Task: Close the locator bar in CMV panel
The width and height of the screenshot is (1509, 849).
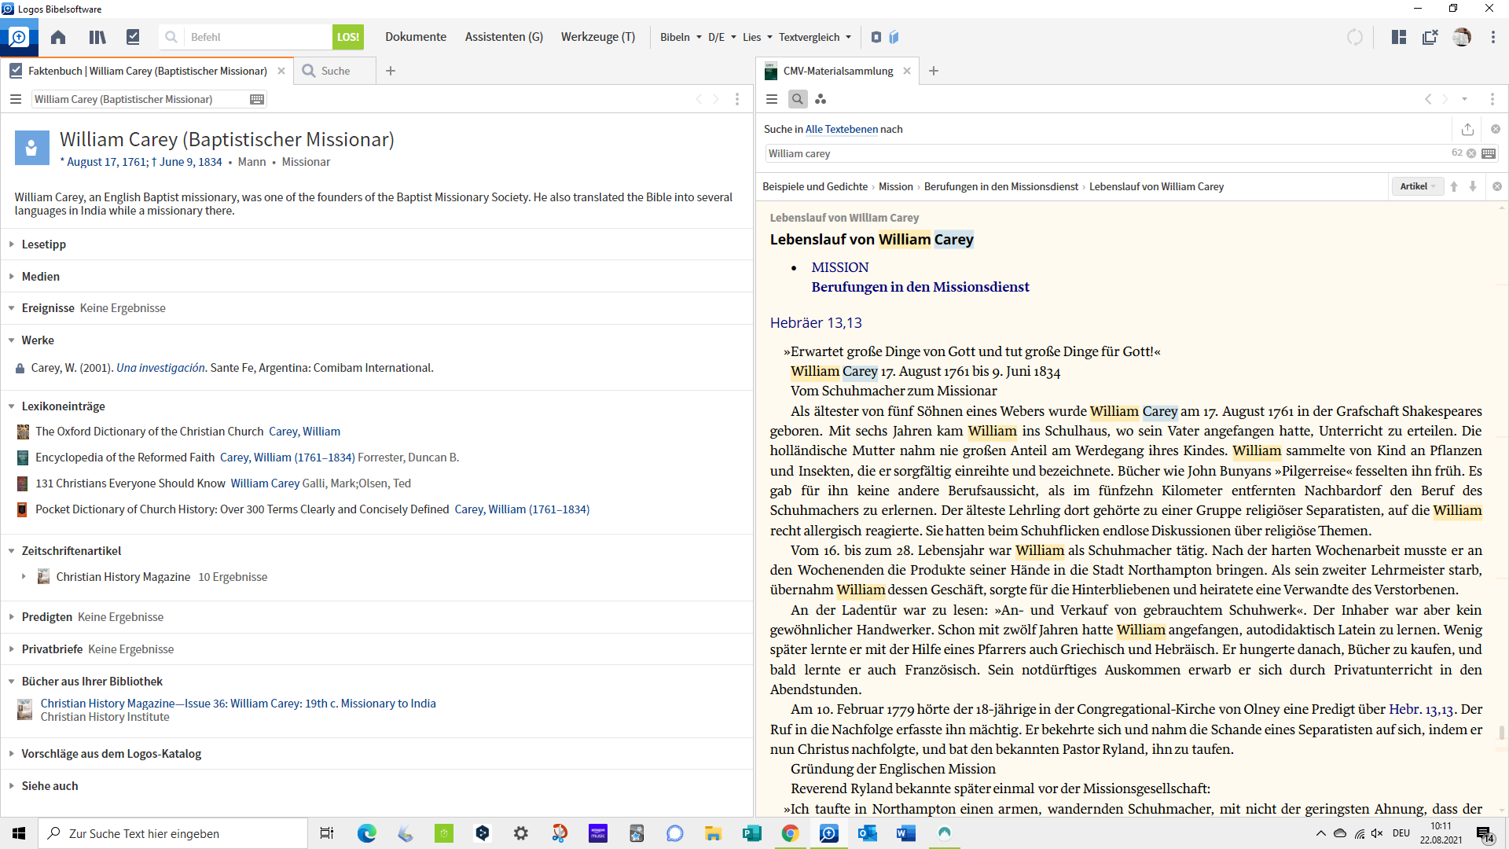Action: point(1497,186)
